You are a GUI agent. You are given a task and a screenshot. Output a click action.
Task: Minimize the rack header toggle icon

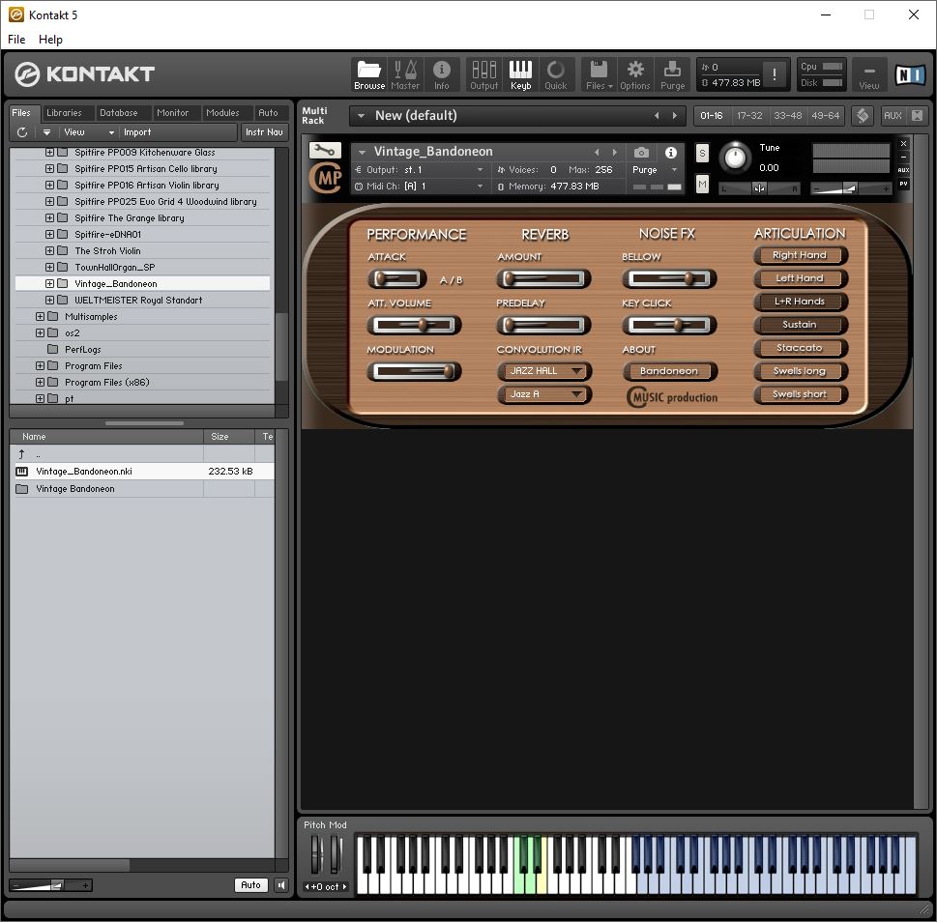coord(917,115)
